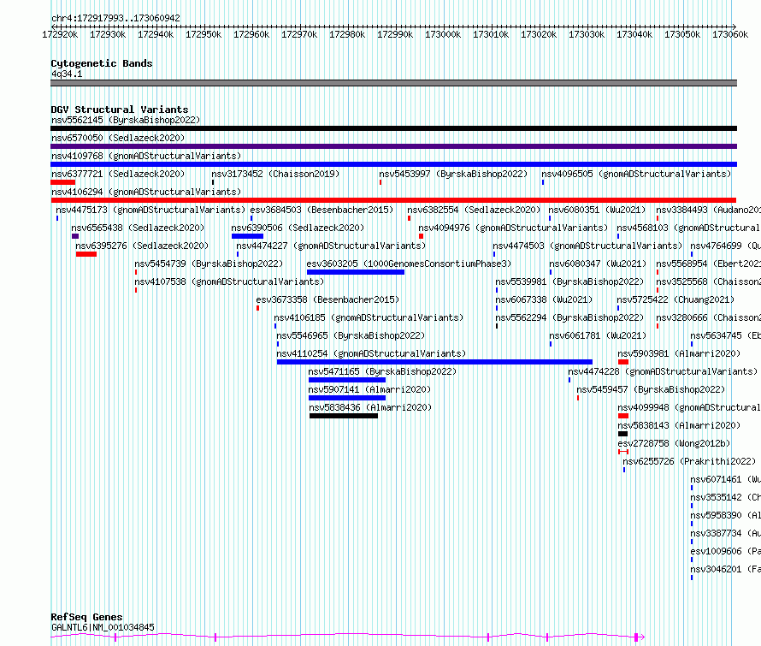Select nsv4107538 gnomADStructuralVariants label
The height and width of the screenshot is (646, 761).
coord(229,282)
